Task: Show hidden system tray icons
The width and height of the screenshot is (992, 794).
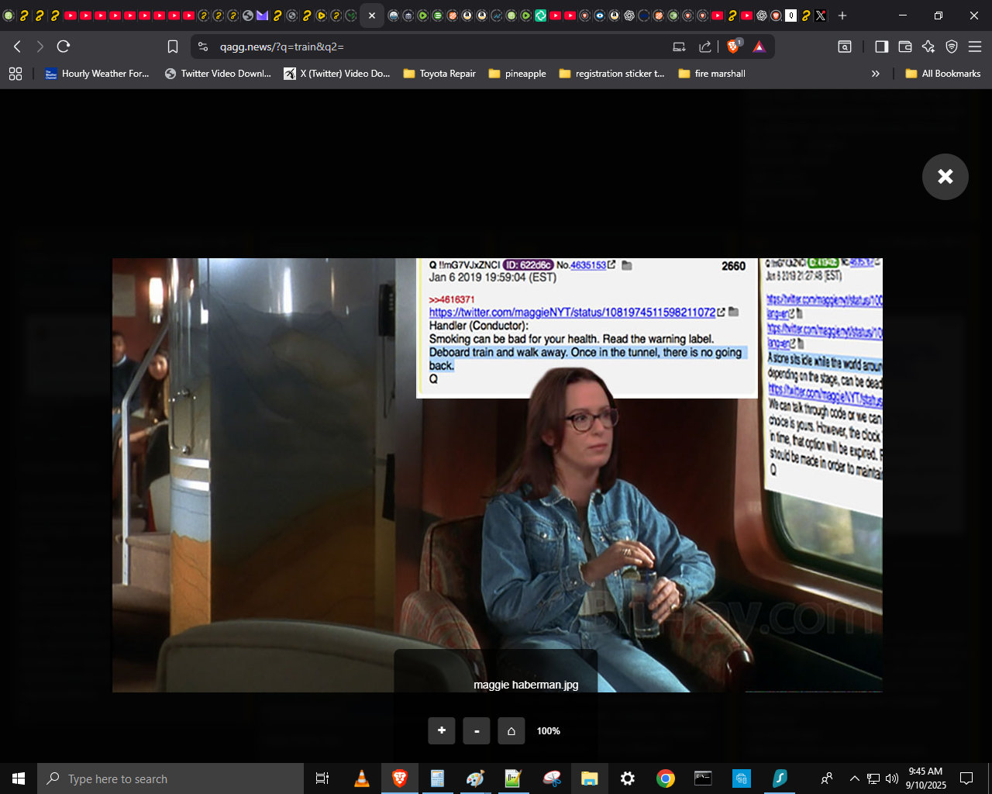Action: (854, 778)
